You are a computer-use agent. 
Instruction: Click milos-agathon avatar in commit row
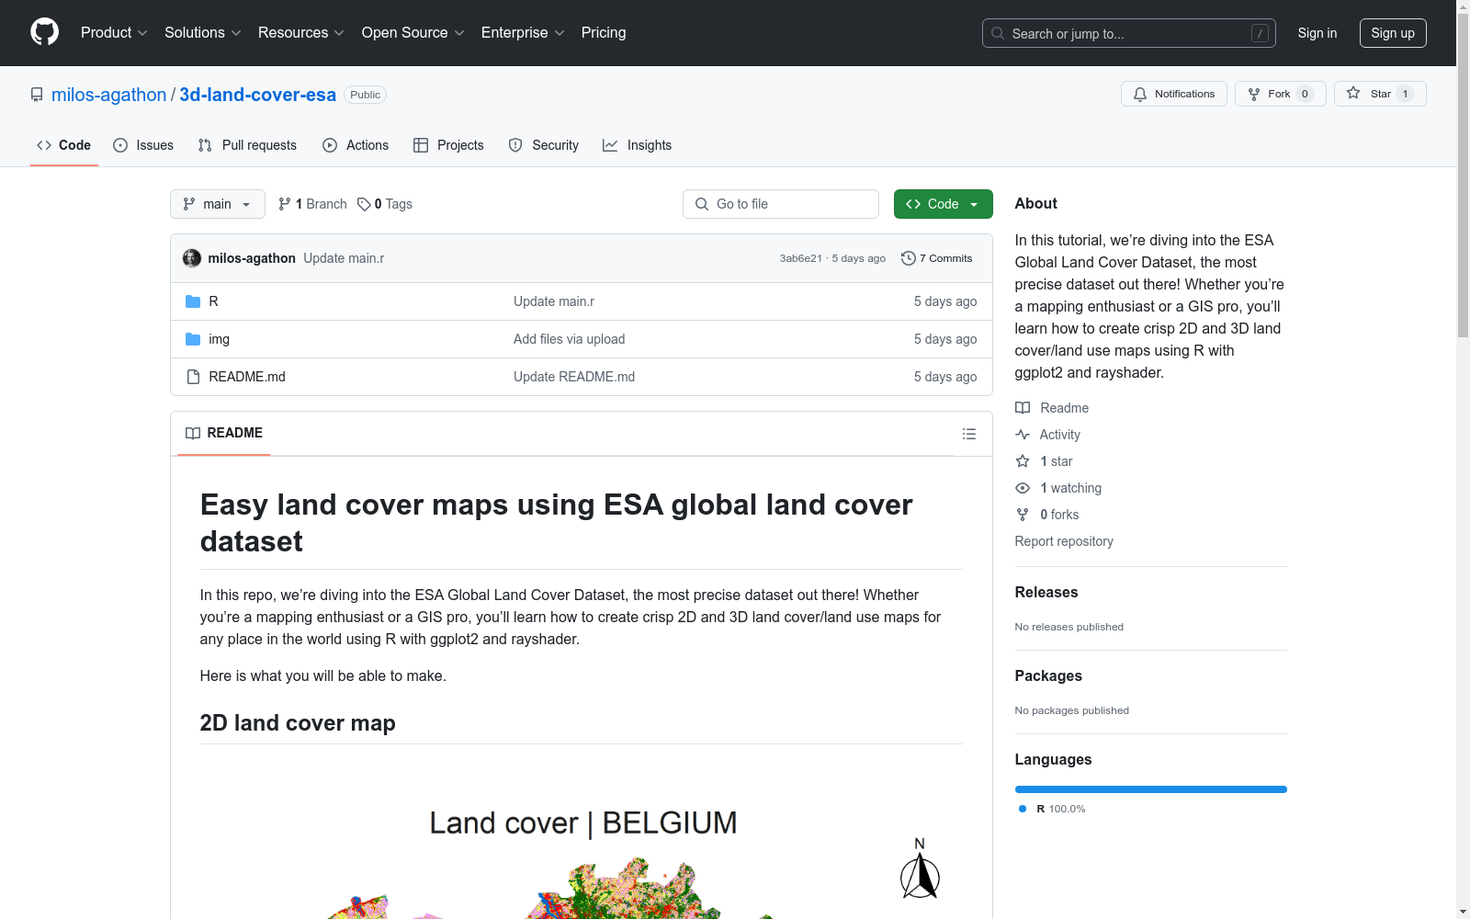coord(192,258)
